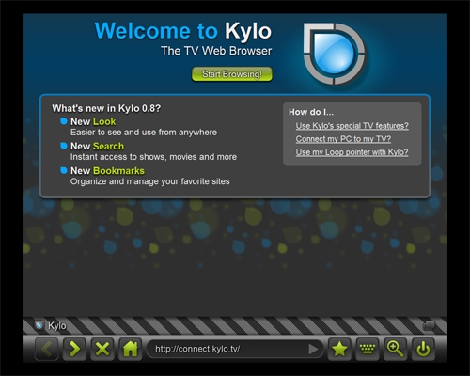
Task: Open 'Connect my PC to my TV?' link
Action: coord(343,139)
